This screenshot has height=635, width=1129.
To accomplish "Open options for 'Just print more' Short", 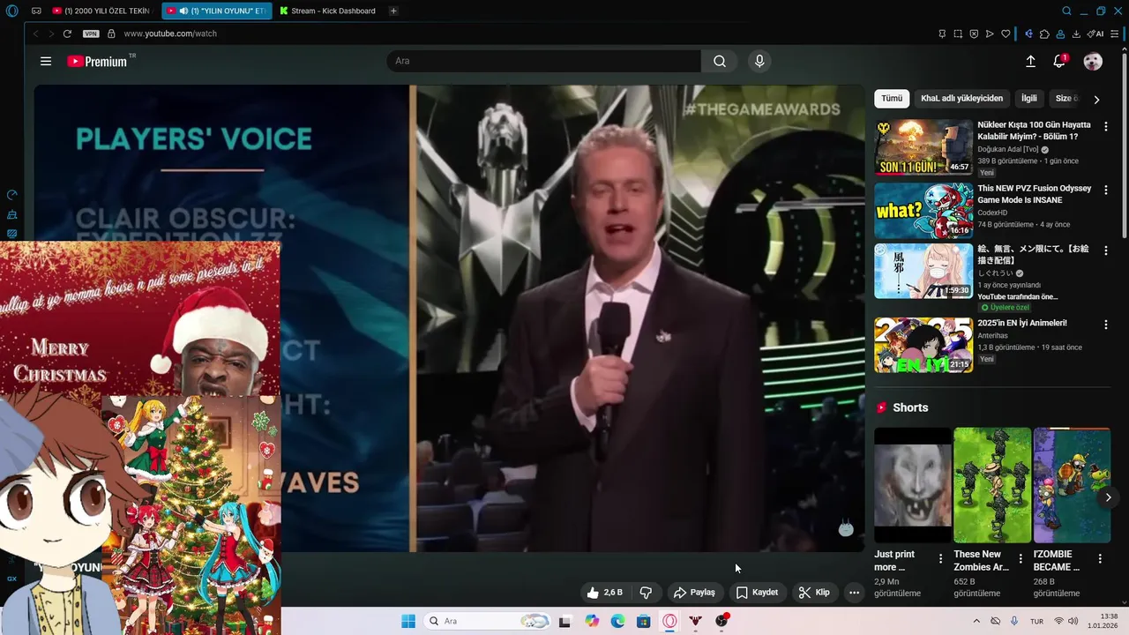I will tap(940, 559).
